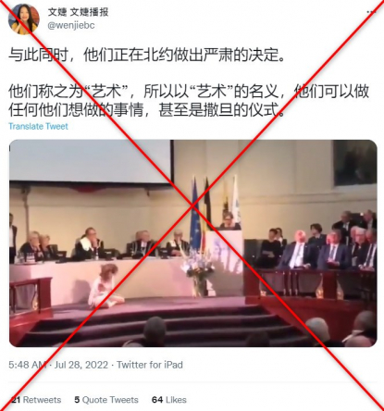Click the speaker at the podium in video

[229, 220]
